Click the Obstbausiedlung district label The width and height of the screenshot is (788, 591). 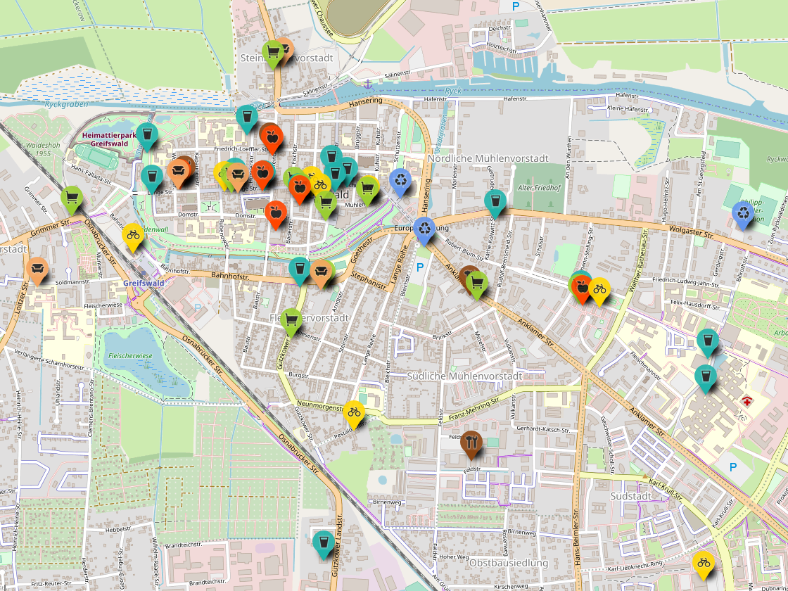tap(508, 564)
